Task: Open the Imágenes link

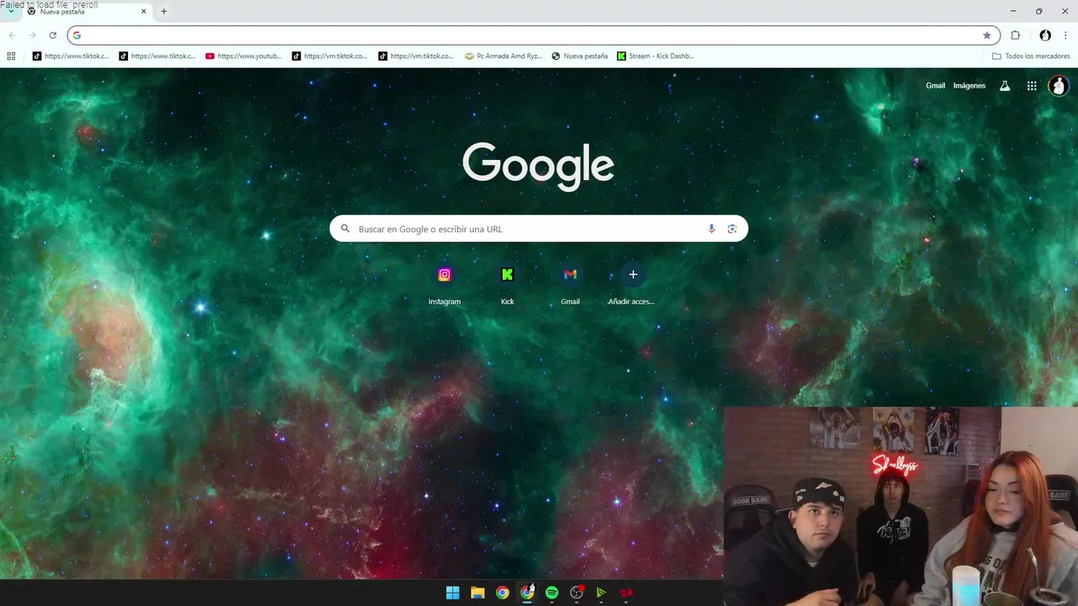Action: [969, 86]
